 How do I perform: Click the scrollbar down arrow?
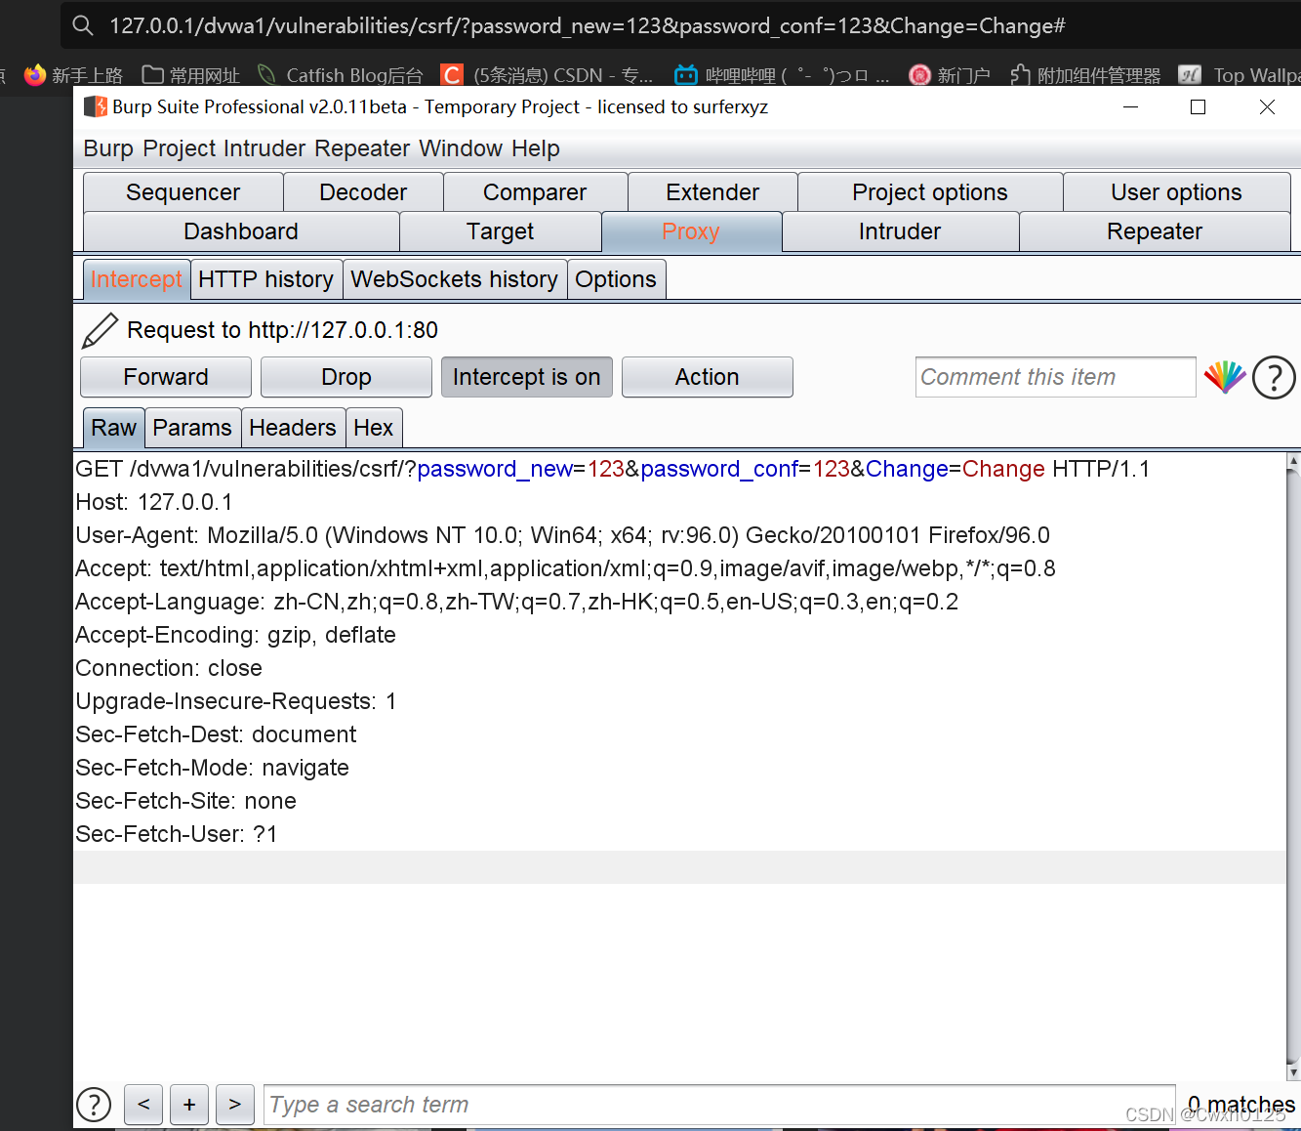coord(1294,1071)
